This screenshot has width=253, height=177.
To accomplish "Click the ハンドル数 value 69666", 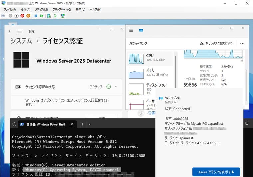I will 190,85.
